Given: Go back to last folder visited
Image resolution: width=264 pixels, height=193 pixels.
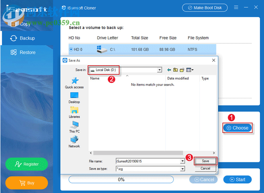Looking at the screenshot, I should (169, 70).
